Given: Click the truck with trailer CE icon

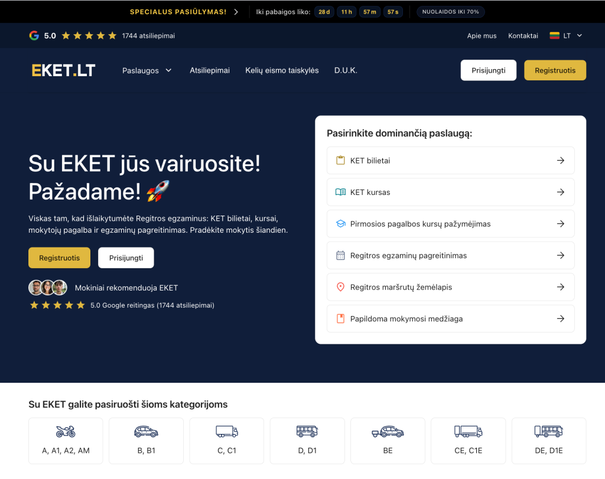Looking at the screenshot, I should click(x=468, y=432).
